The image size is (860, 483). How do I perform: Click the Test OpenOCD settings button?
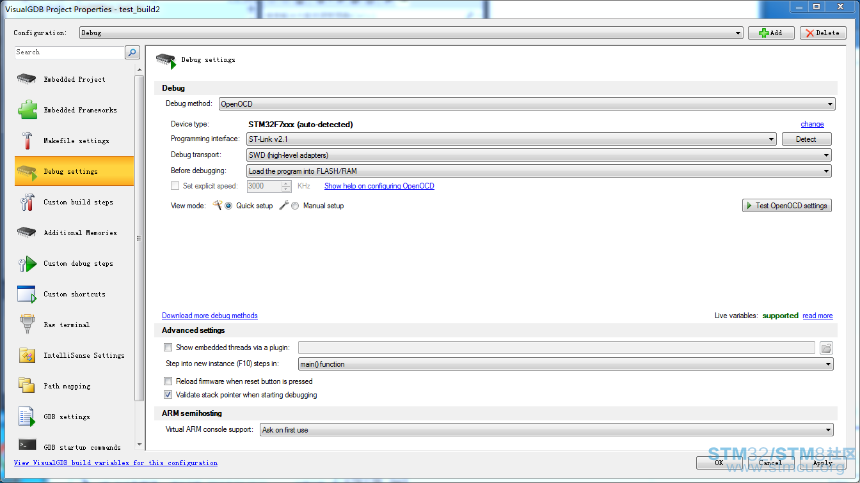[x=786, y=206]
